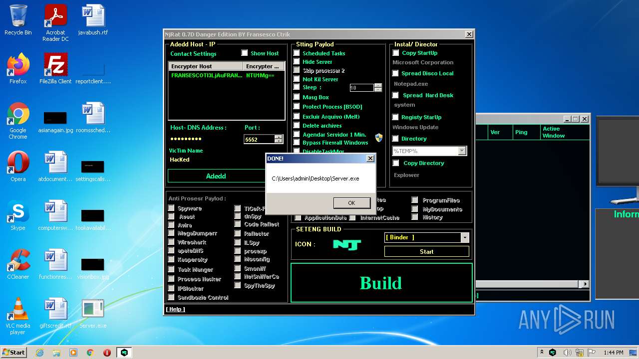Screen dimensions: 639x359
Task: Open Opera desktop shortcut
Action: (x=18, y=167)
